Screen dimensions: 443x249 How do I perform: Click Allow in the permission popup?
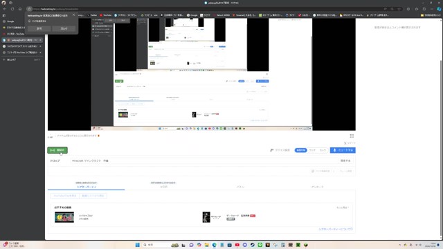[x=39, y=28]
